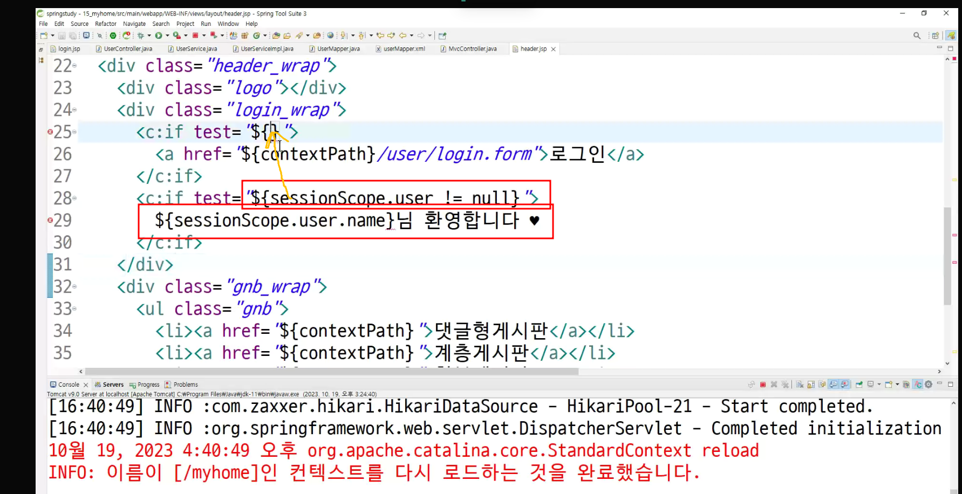The image size is (962, 494).
Task: Close the header.jsp editor tab
Action: (x=553, y=49)
